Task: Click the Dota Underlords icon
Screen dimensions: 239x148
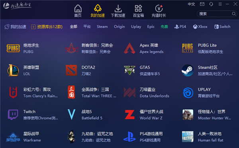Action: pyautogui.click(x=129, y=92)
